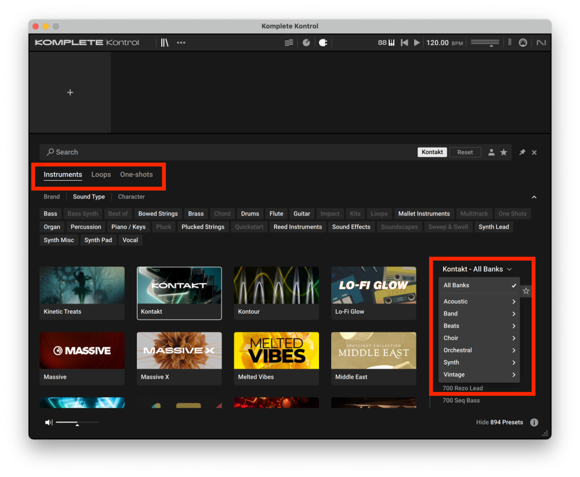Select the Brand filter category
Viewport: 580px width, 477px height.
[52, 197]
